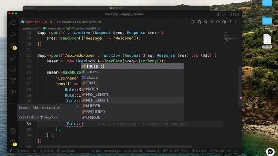Open customize layout icon in title bar
Image resolution: width=278 pixels, height=156 pixels.
(237, 14)
